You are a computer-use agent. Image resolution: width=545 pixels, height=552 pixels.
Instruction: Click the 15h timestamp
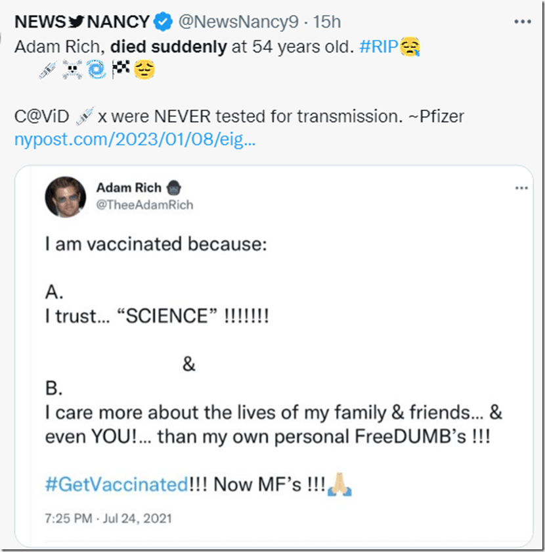pyautogui.click(x=327, y=22)
